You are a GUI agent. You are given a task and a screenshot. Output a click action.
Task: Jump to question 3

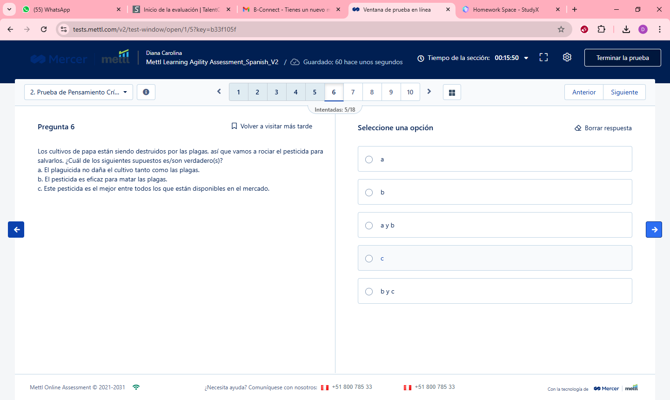276,92
